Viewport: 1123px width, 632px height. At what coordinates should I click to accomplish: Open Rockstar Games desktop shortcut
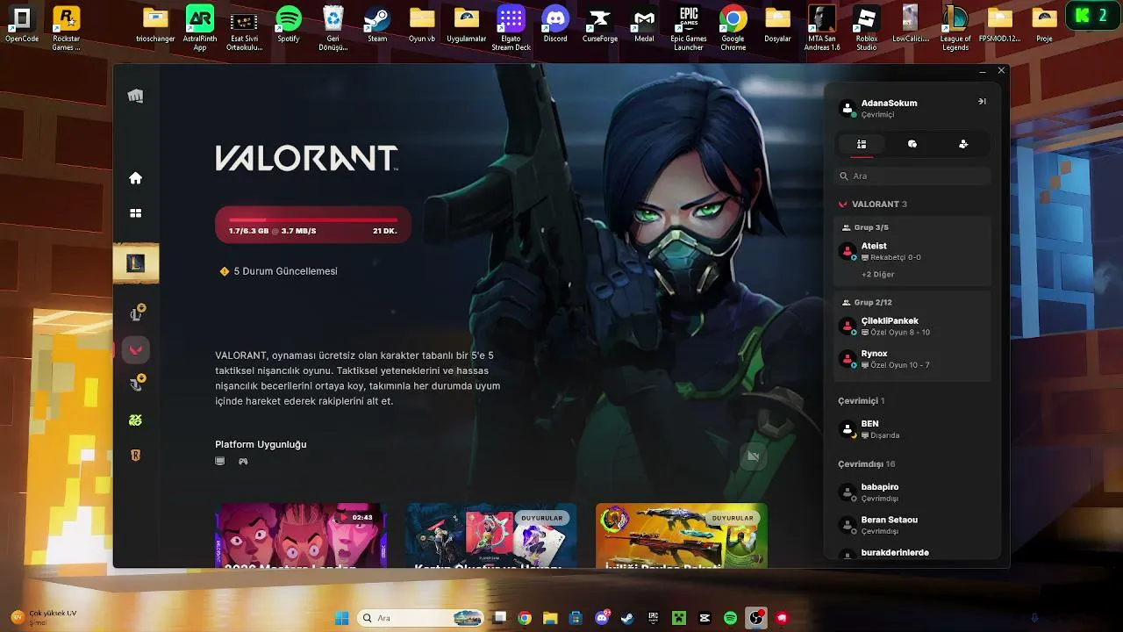point(67,28)
